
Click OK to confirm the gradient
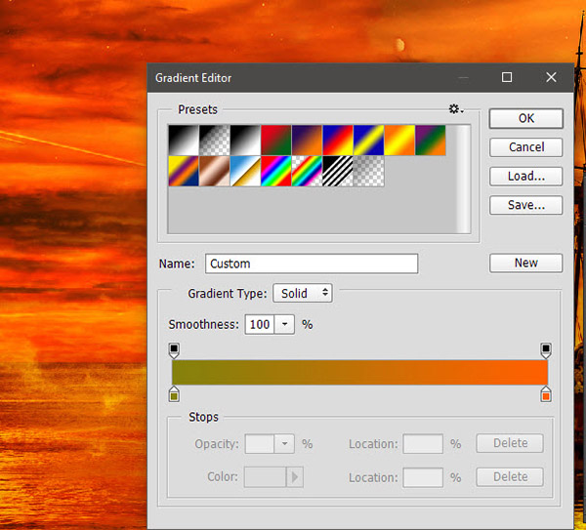pyautogui.click(x=525, y=118)
